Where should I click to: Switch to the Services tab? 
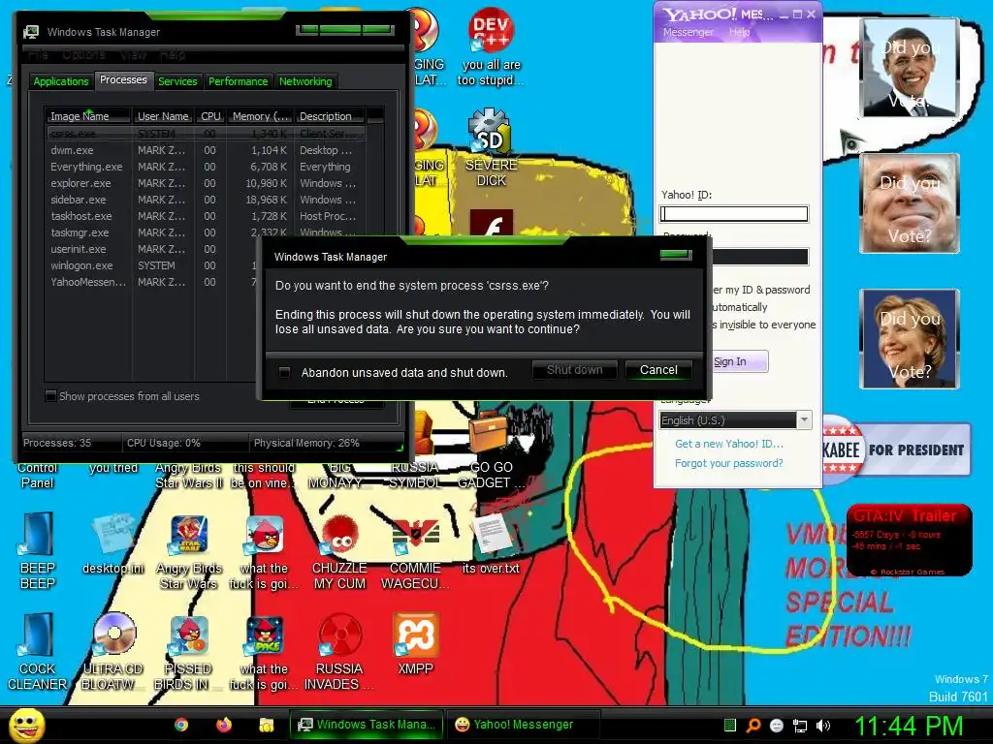(x=177, y=81)
